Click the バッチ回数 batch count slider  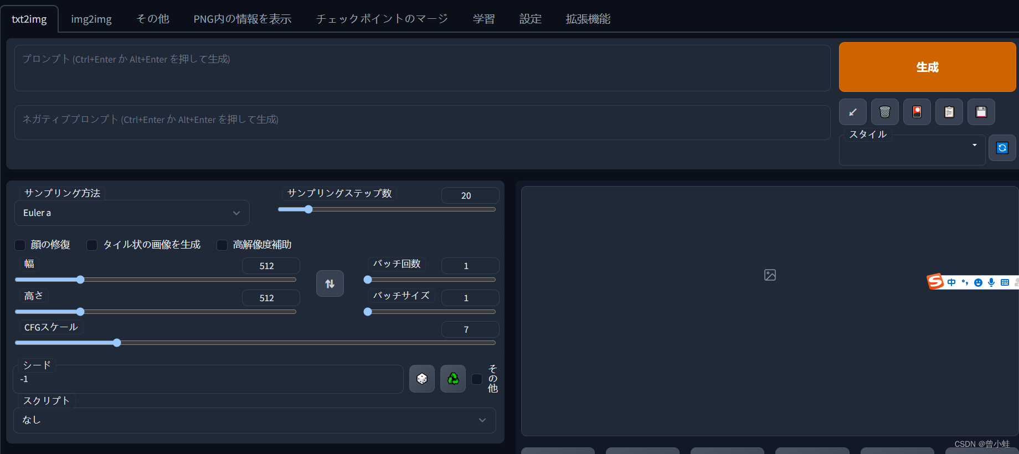(430, 280)
